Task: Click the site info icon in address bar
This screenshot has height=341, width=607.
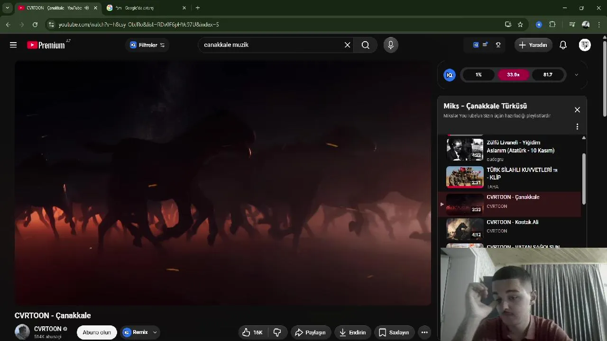Action: [x=51, y=25]
